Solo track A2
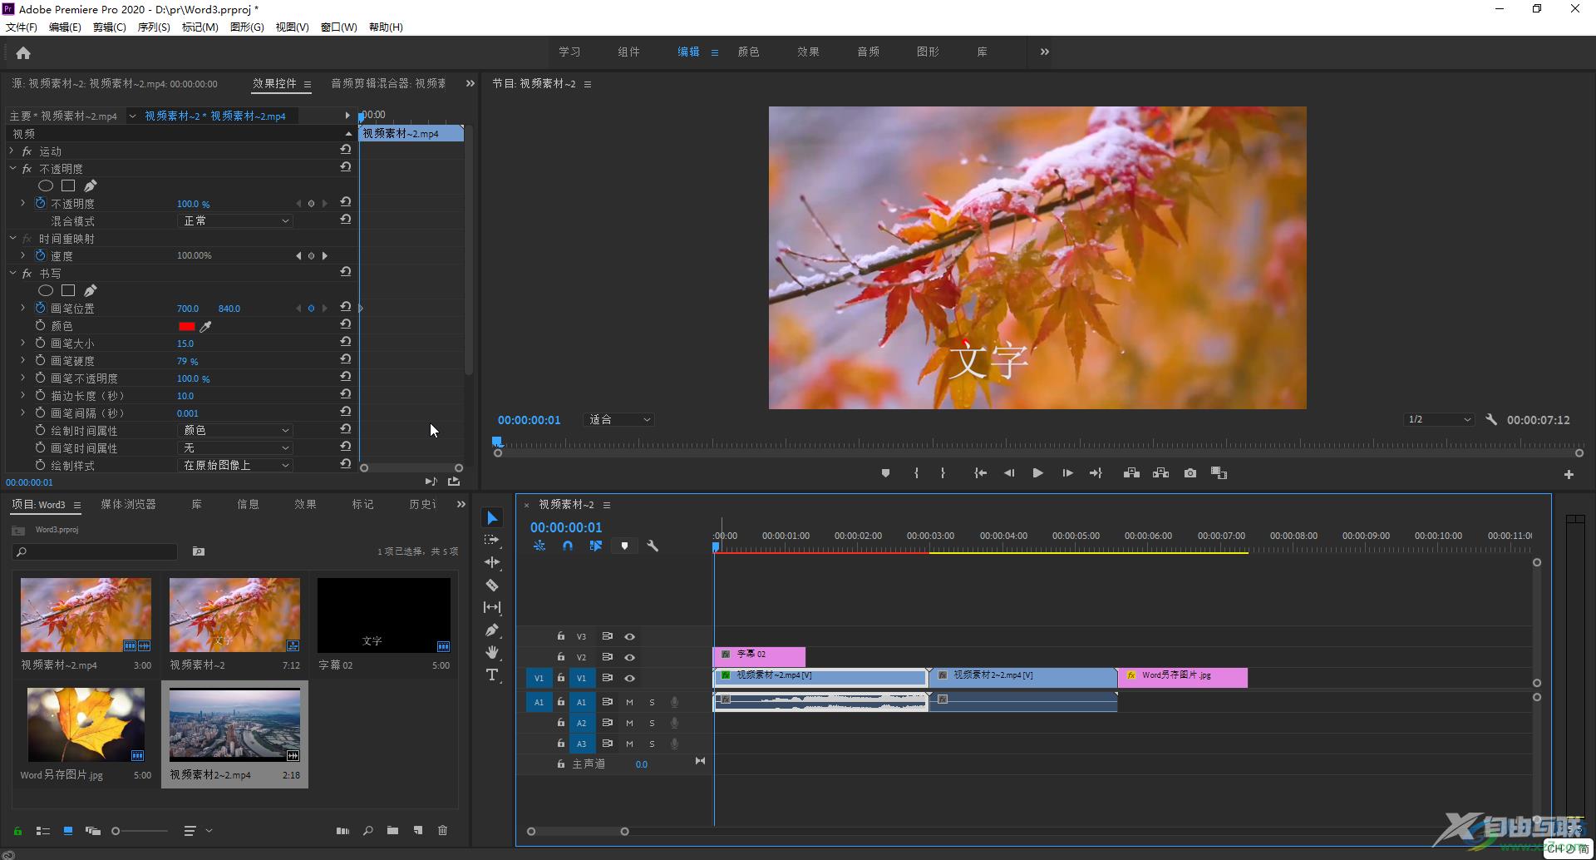Viewport: 1596px width, 860px height. [652, 724]
